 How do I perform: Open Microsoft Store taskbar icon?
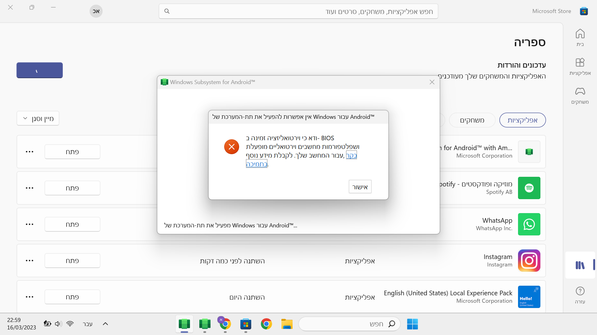[246, 324]
